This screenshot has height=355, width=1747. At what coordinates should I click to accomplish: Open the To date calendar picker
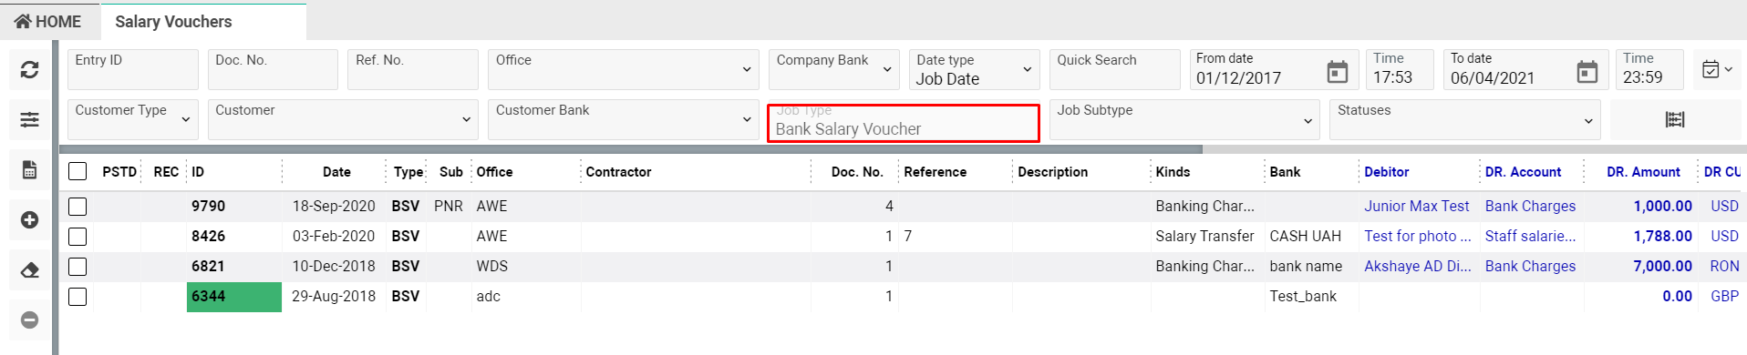point(1587,71)
